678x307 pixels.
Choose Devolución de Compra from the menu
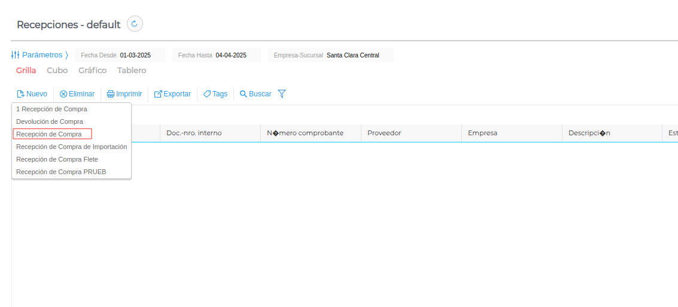coord(50,121)
